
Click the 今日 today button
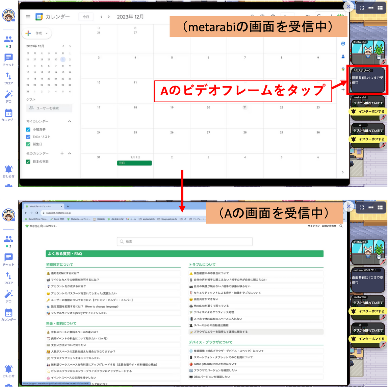click(86, 17)
